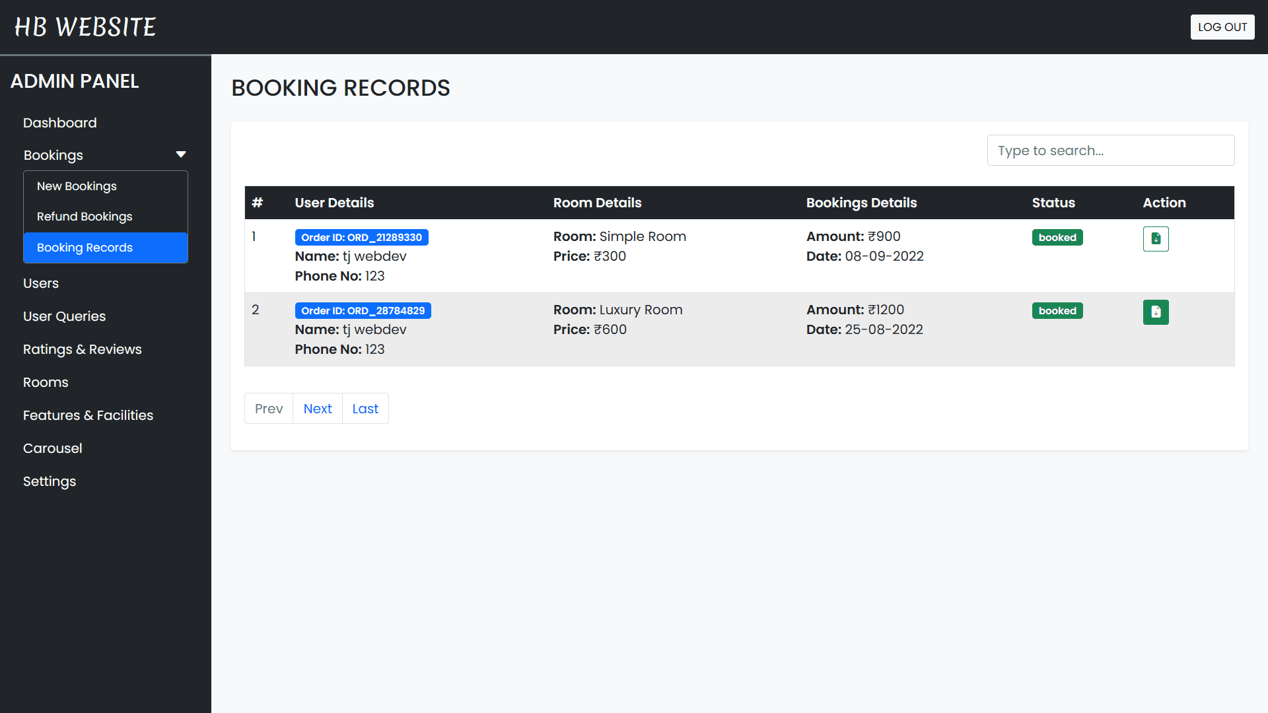Collapse the Bookings dropdown arrow
Viewport: 1268px width, 713px height.
tap(180, 154)
